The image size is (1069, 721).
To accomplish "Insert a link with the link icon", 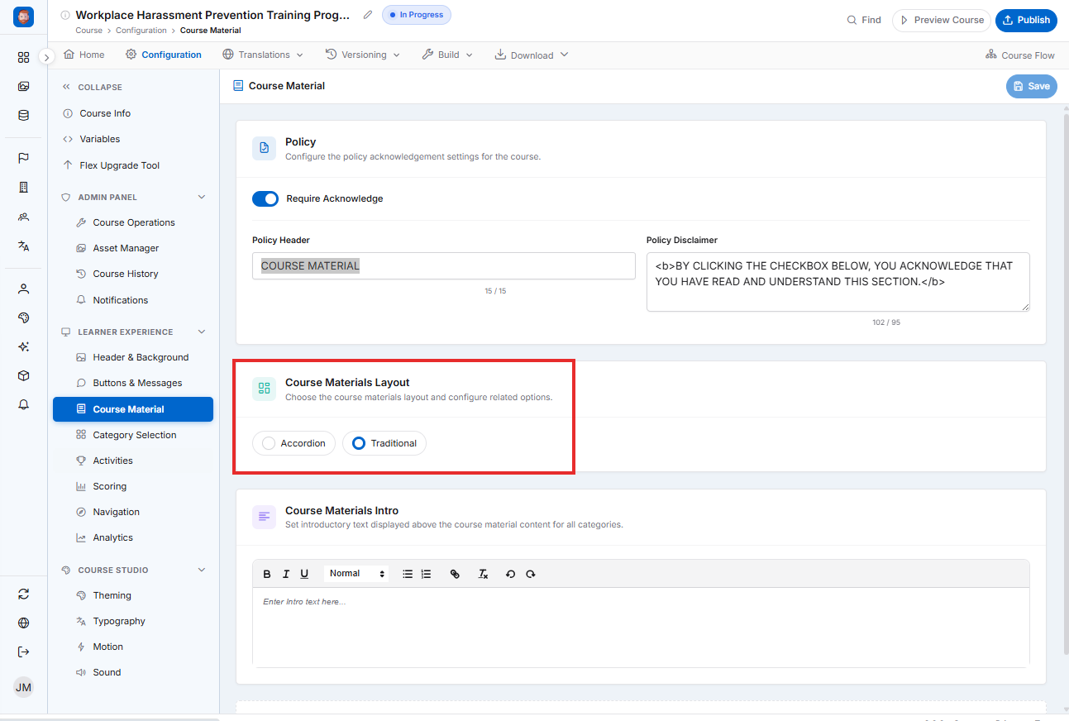I will pos(455,574).
